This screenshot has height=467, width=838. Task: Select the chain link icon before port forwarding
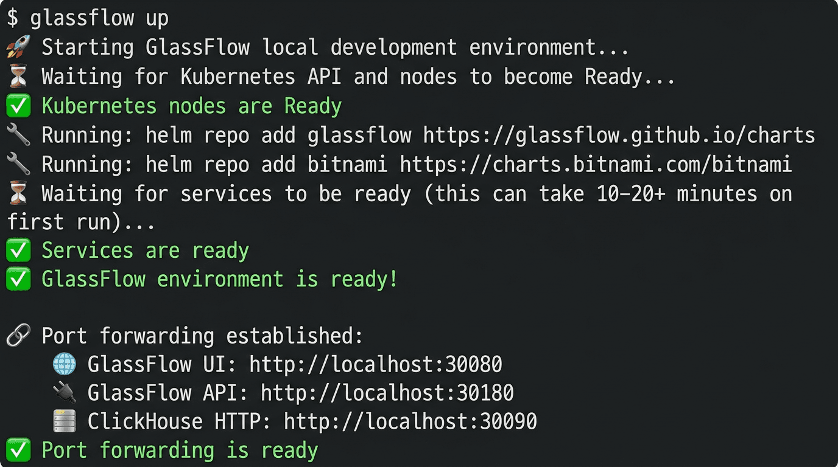[17, 336]
